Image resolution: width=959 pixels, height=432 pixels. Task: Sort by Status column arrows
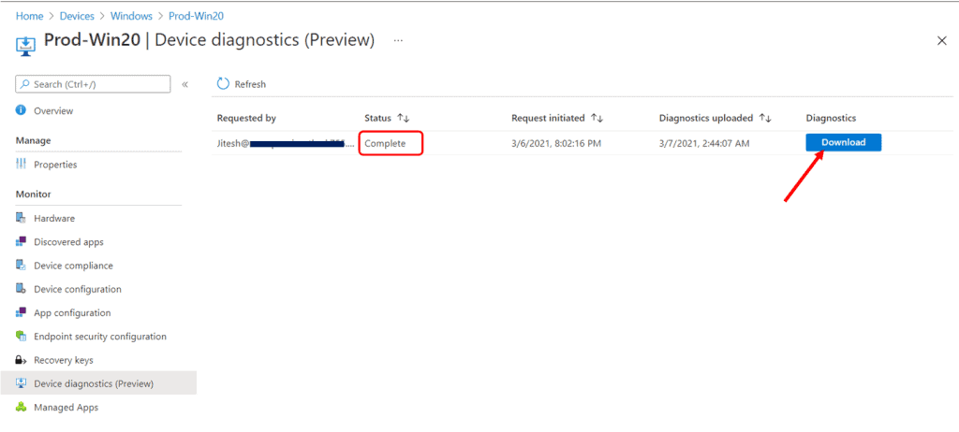tap(403, 118)
